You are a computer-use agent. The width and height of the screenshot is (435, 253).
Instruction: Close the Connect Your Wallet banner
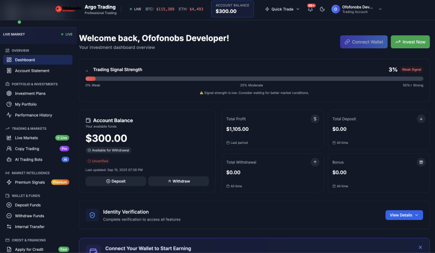pos(420,248)
